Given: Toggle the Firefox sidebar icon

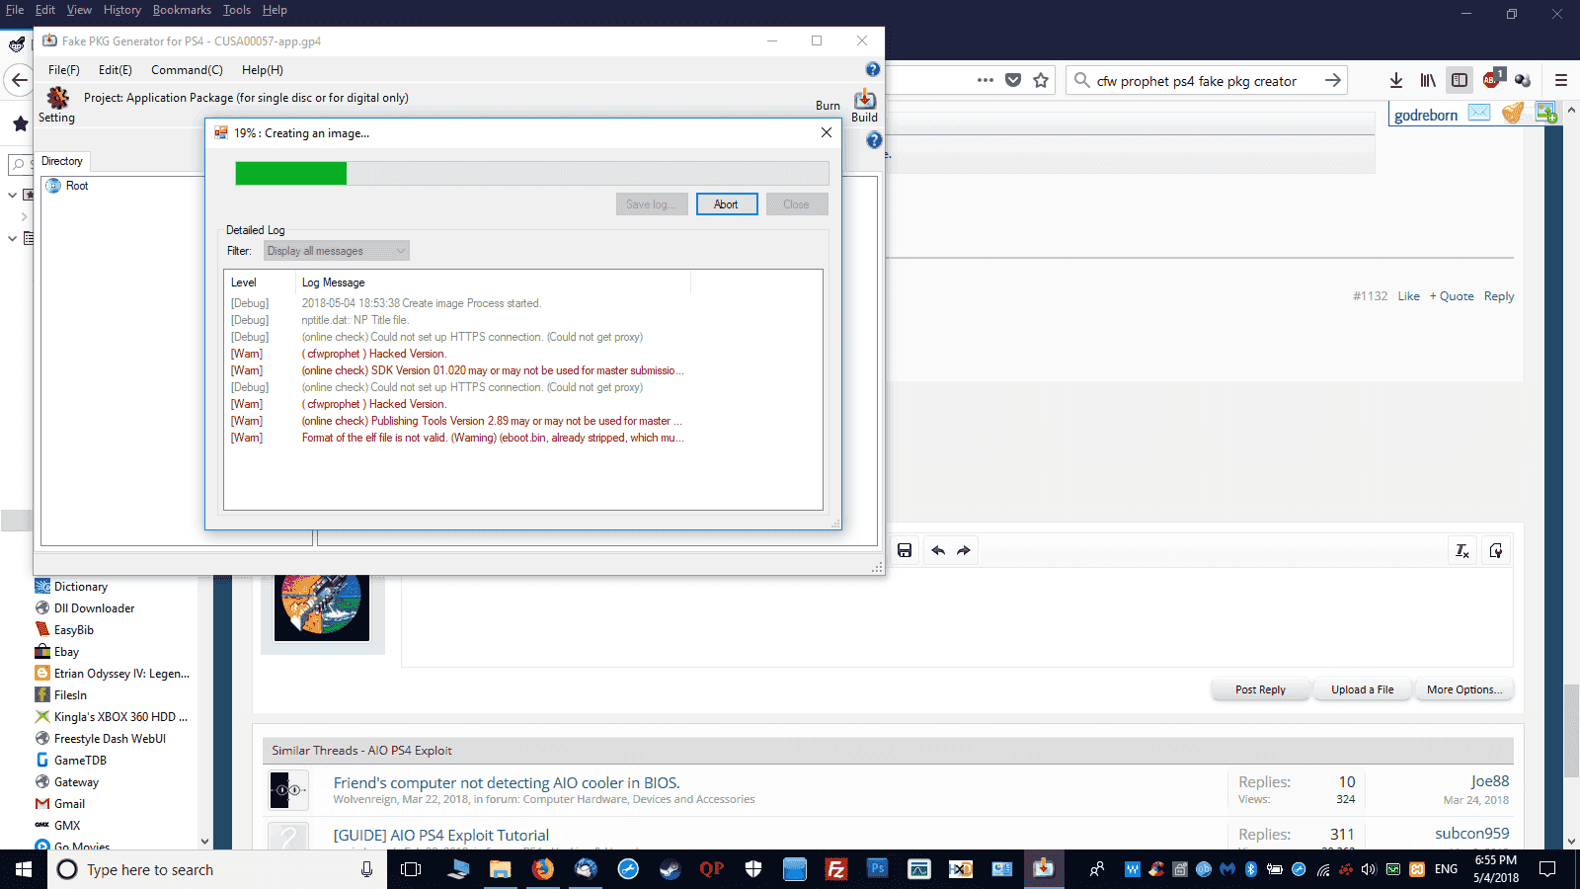Looking at the screenshot, I should pos(1460,80).
